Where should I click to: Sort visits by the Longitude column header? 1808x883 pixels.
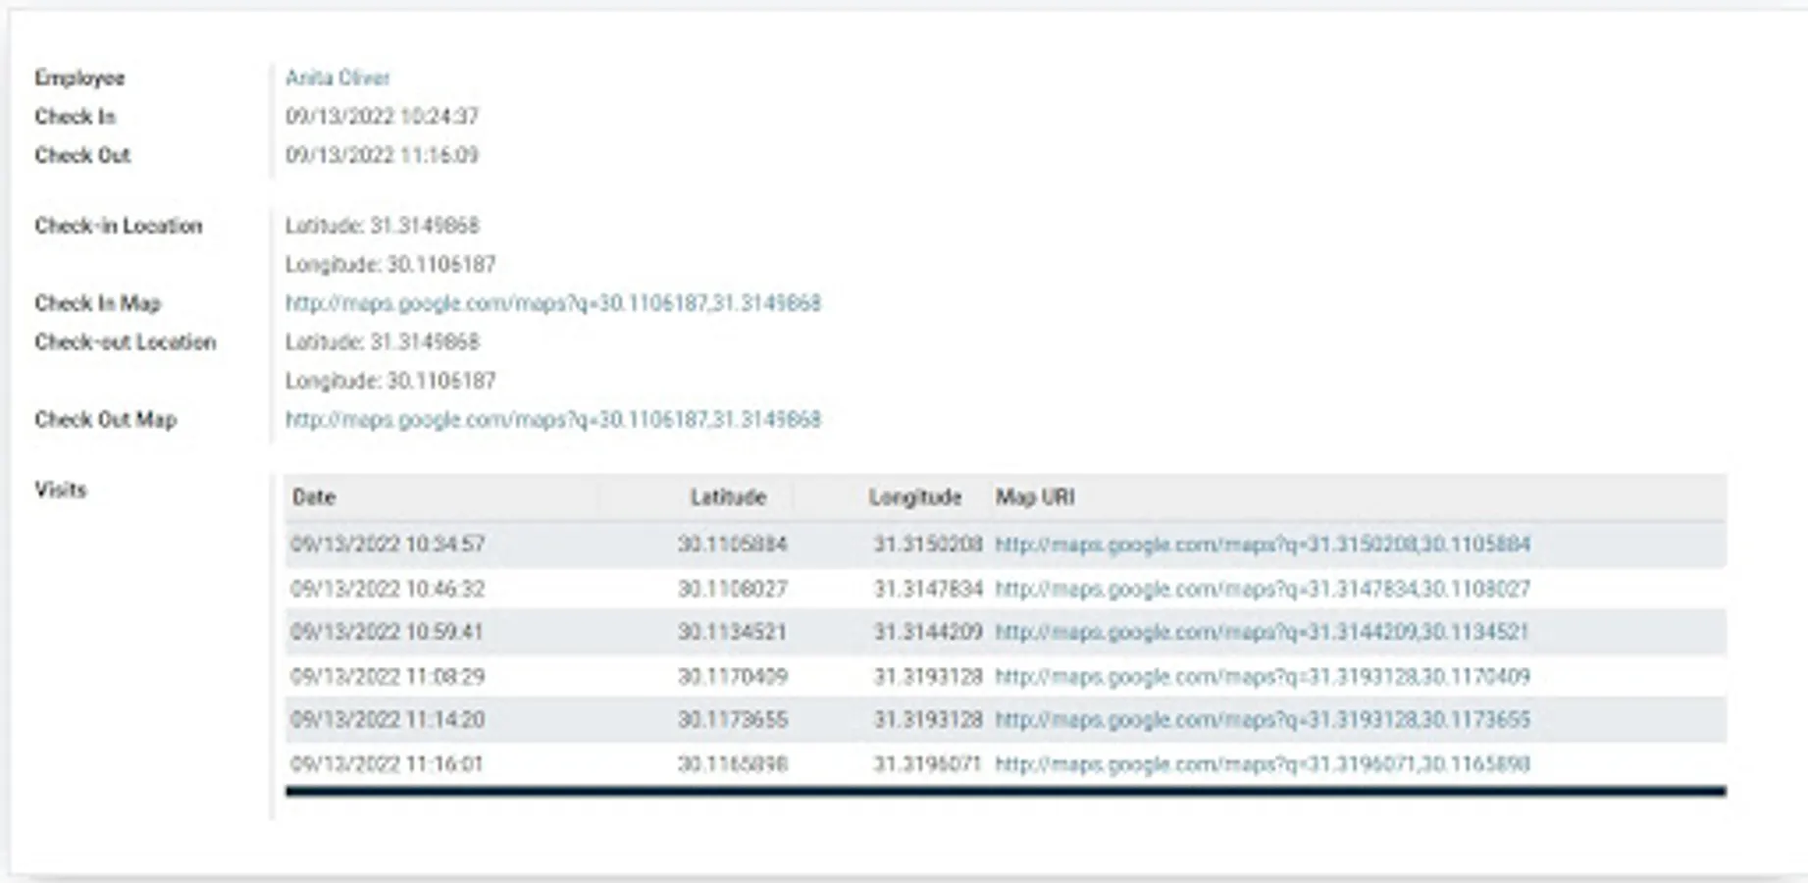tap(915, 497)
